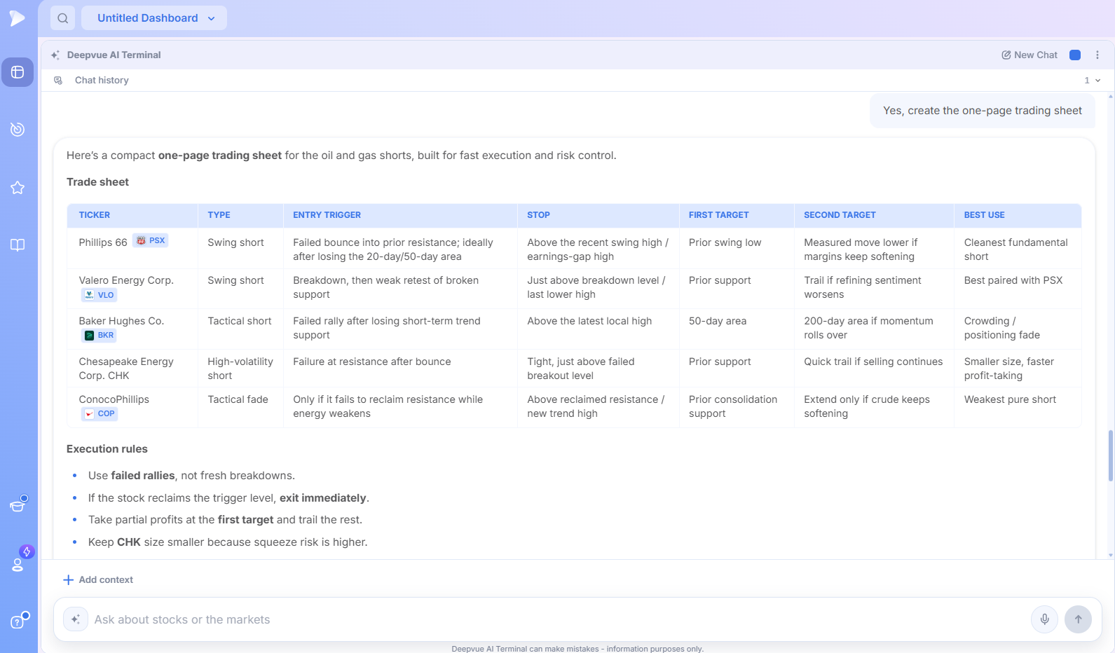
Task: Click the plus icon beside Add context
Action: click(68, 580)
